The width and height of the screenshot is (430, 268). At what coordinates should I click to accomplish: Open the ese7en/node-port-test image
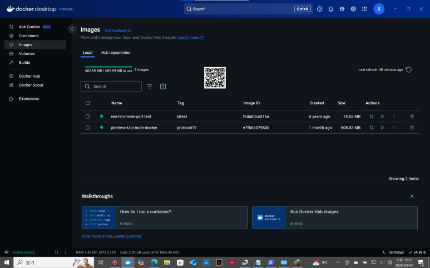click(x=131, y=117)
